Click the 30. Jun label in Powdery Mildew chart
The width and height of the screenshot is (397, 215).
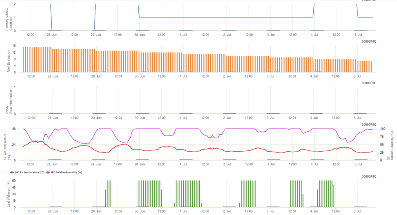pyautogui.click(x=140, y=35)
